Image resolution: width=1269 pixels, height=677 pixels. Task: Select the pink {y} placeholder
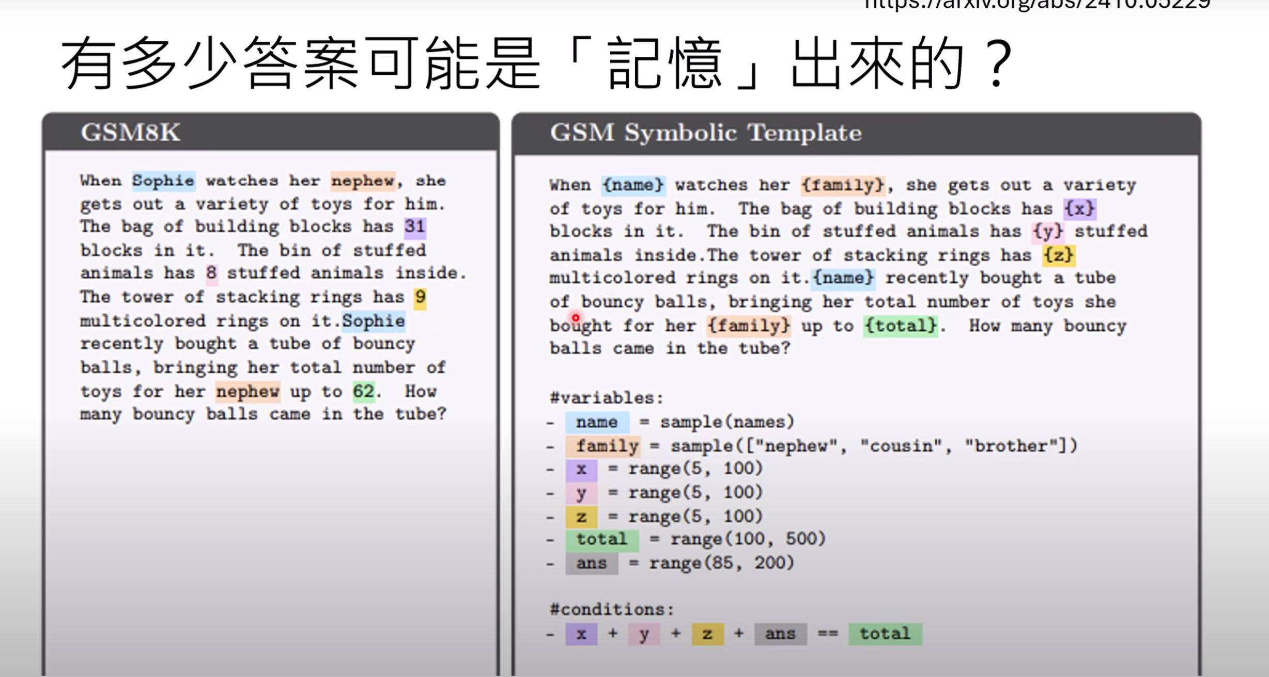click(x=1048, y=231)
